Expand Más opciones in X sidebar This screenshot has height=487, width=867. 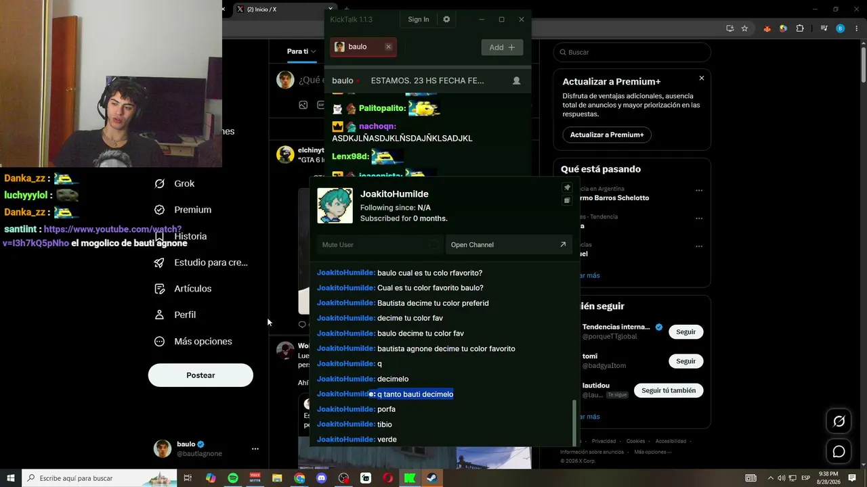[193, 342]
